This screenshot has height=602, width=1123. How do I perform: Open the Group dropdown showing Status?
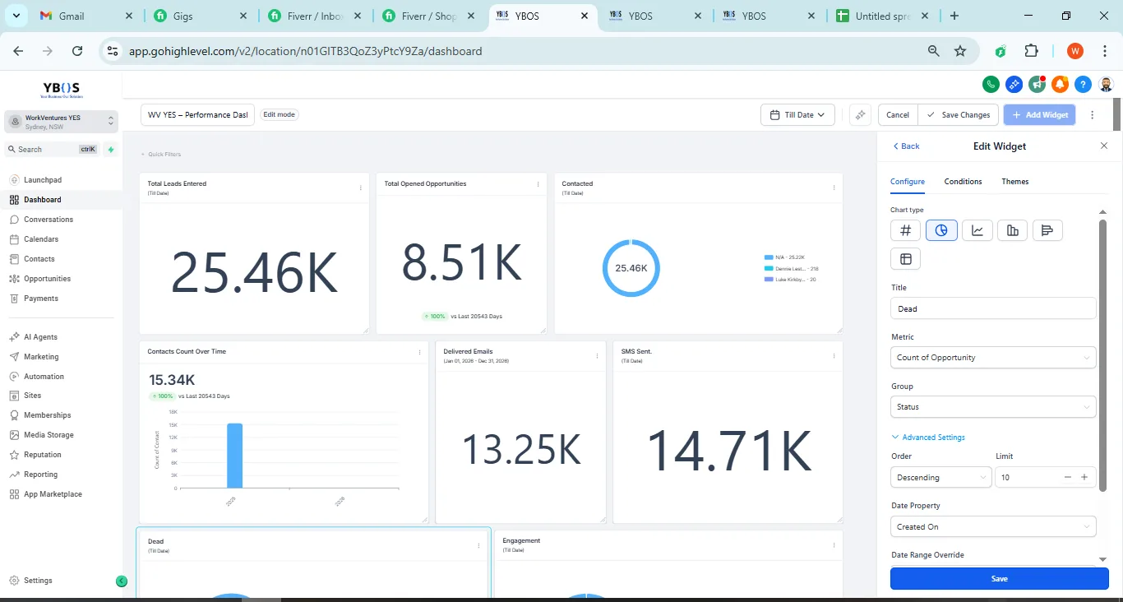pos(992,406)
